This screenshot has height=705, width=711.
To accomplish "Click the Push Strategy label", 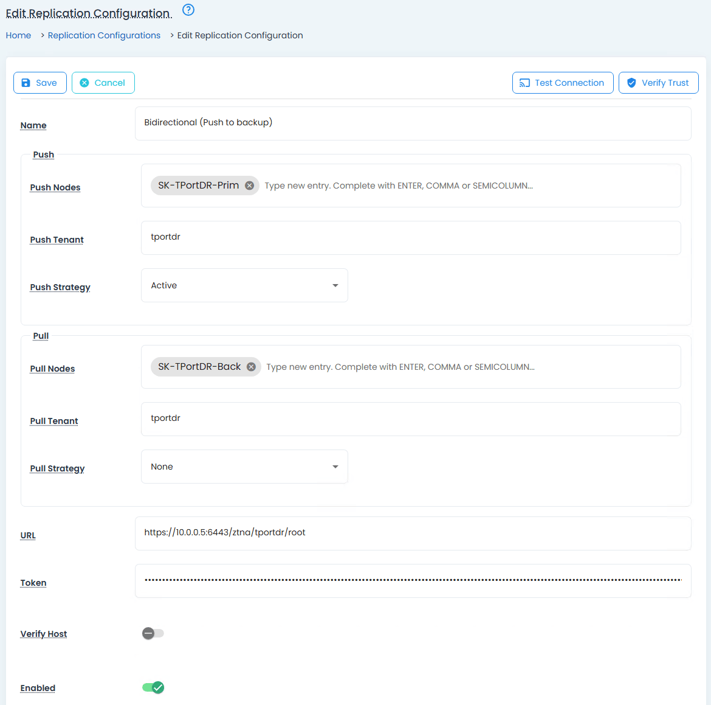I will point(60,287).
